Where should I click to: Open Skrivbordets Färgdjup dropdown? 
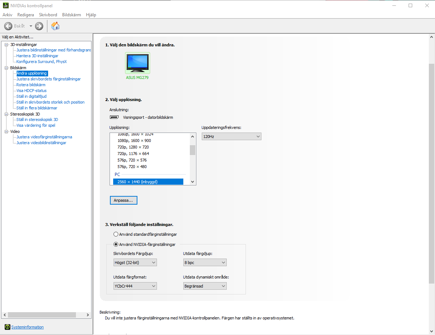[x=135, y=263]
